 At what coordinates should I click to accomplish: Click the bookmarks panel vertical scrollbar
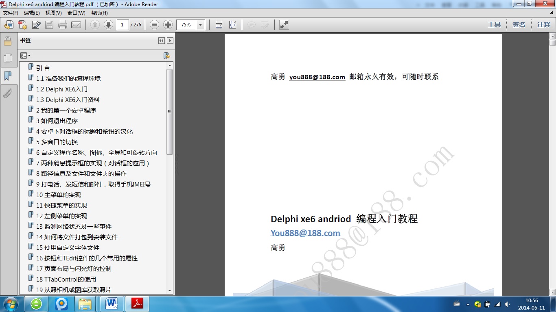click(x=170, y=112)
